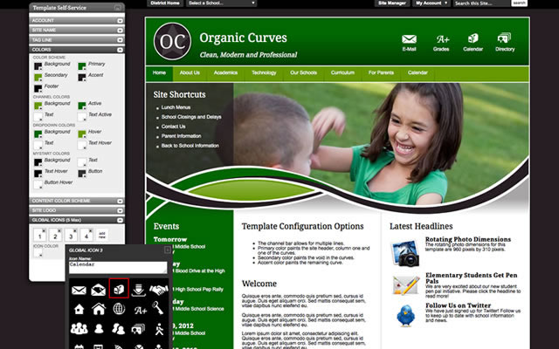This screenshot has height=349, width=559.
Task: Select the red-highlighted mailbox icon
Action: (119, 288)
